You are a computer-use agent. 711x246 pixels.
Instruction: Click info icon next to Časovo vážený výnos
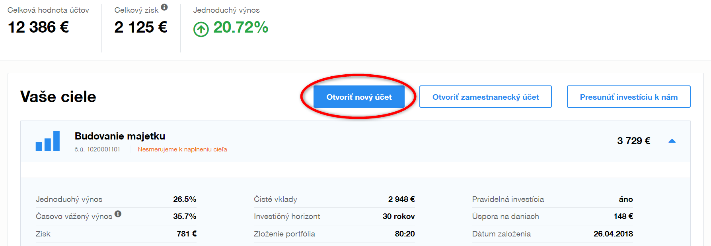point(118,214)
